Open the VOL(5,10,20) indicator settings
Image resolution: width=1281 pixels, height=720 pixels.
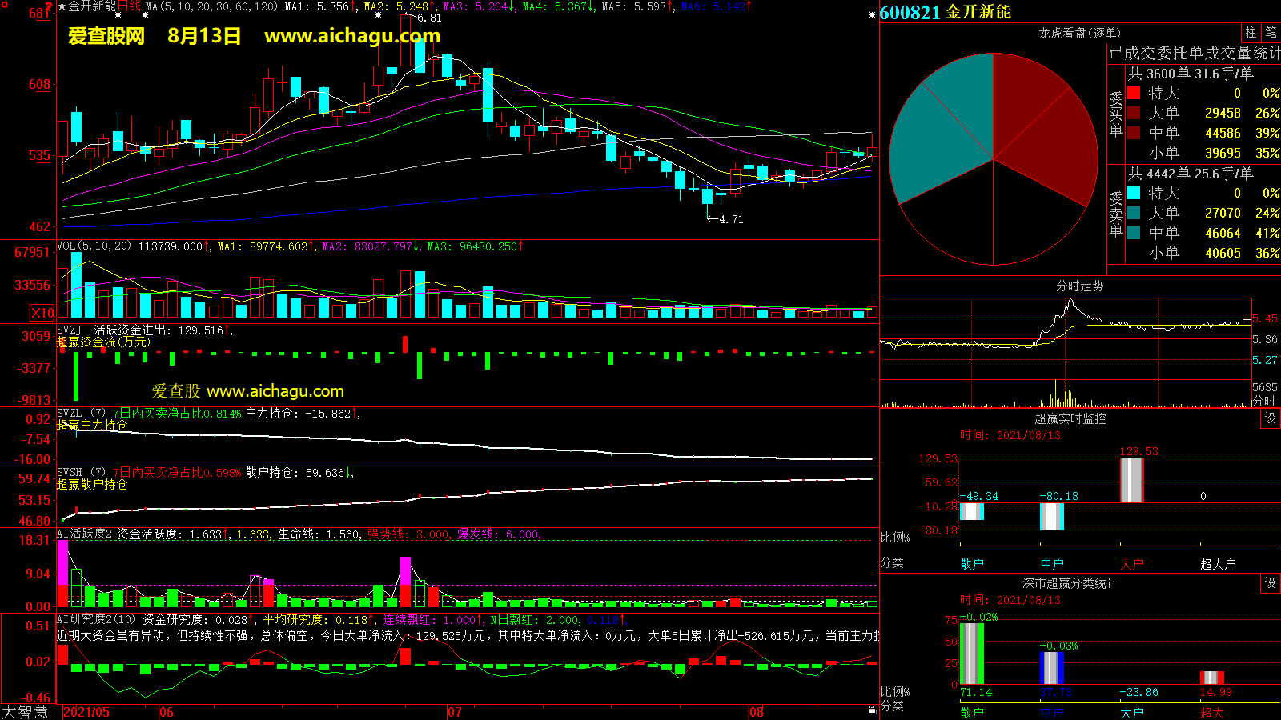click(x=94, y=246)
